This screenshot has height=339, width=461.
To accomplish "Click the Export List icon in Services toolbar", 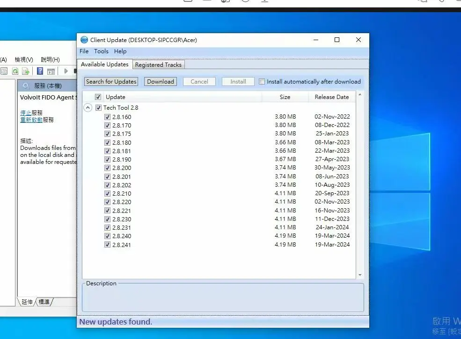I will pos(26,71).
